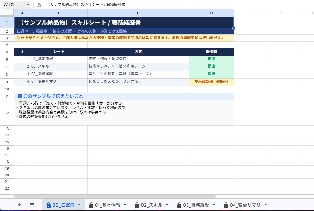Viewport: 314px width, 211px height.
Task: Expand the 02_スキル tab dropdown arrow
Action: tap(167, 205)
